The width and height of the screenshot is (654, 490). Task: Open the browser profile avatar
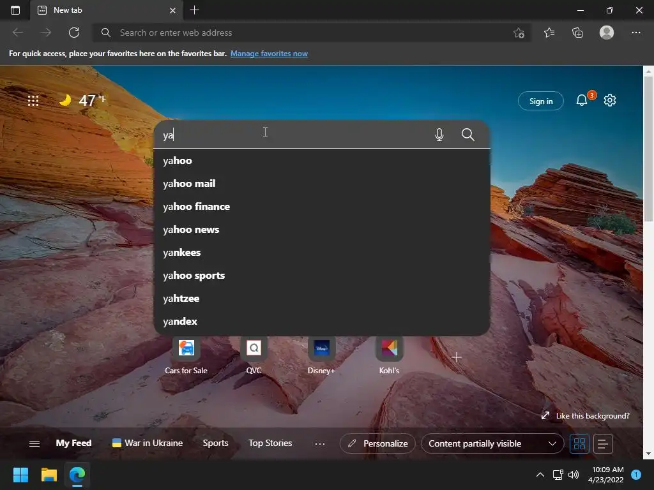[607, 33]
